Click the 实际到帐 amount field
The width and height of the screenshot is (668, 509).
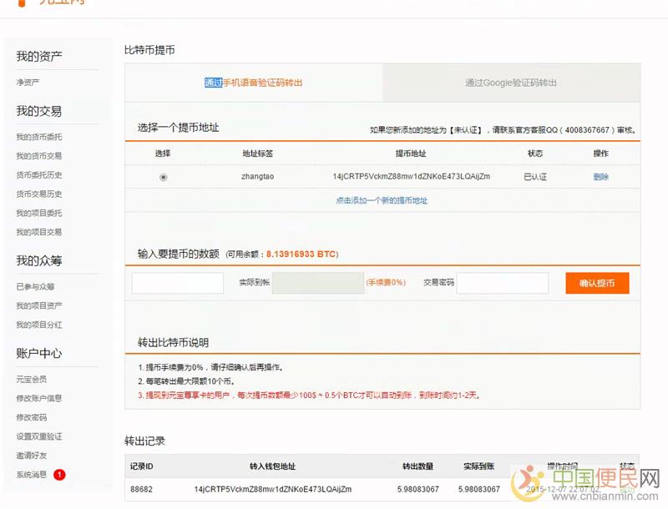click(318, 283)
